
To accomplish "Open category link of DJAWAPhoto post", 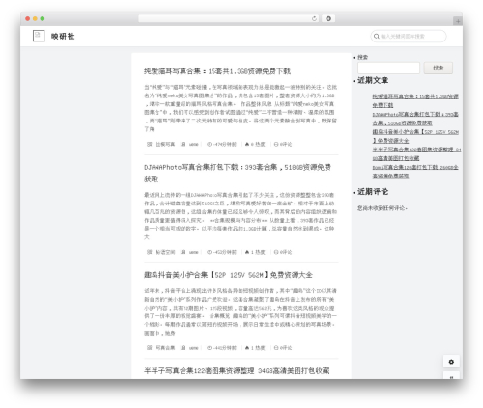I will [165, 252].
